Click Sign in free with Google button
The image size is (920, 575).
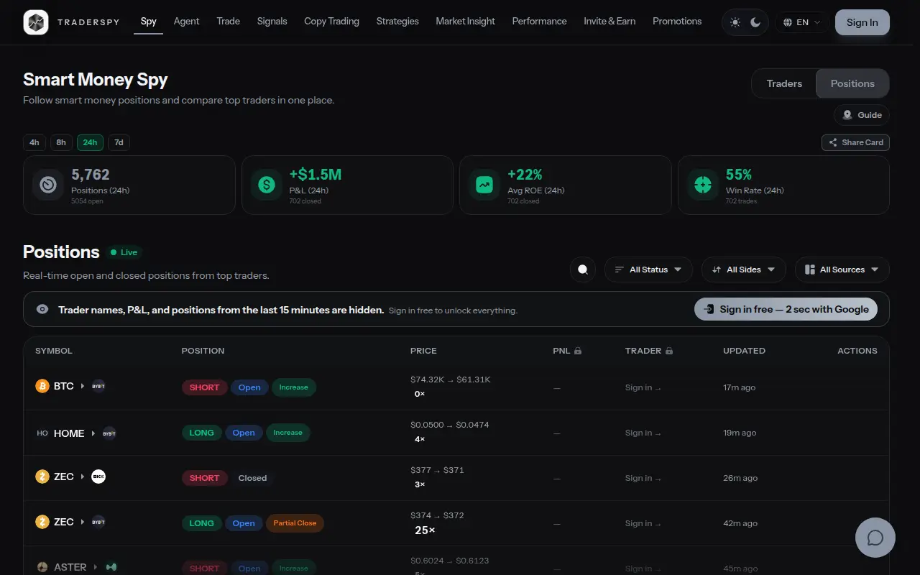coord(786,309)
